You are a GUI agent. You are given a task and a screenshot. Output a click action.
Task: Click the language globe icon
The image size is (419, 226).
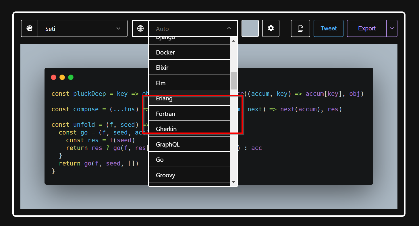click(140, 28)
